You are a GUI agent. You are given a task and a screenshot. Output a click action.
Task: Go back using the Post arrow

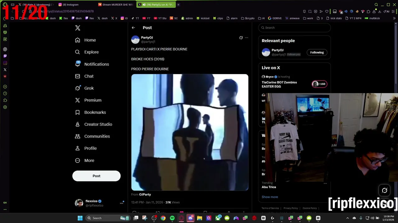(x=133, y=28)
